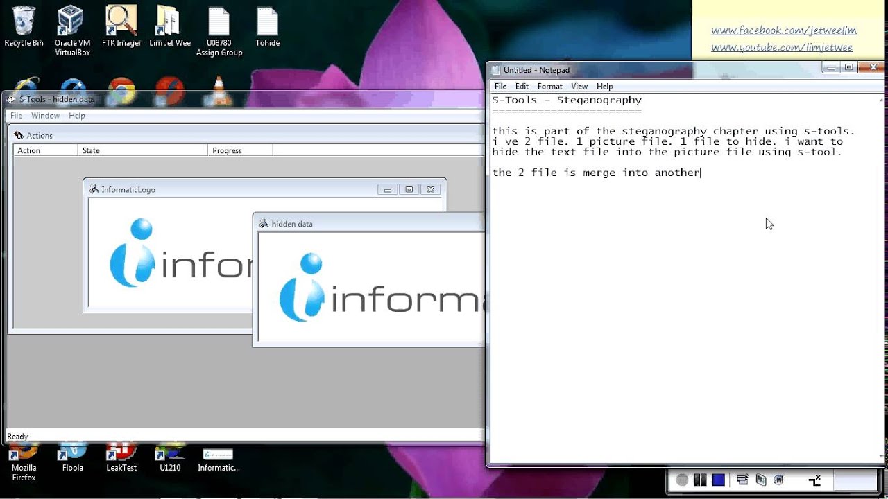Click the hidden data window title bar

[x=369, y=223]
